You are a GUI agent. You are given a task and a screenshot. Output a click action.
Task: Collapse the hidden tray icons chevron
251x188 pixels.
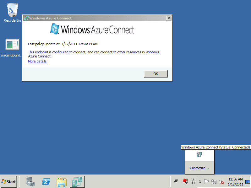tap(199, 182)
